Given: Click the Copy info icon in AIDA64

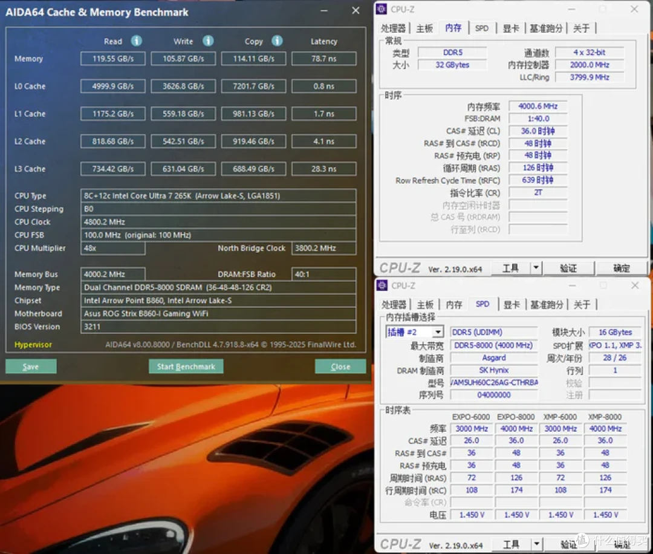Looking at the screenshot, I should [277, 41].
